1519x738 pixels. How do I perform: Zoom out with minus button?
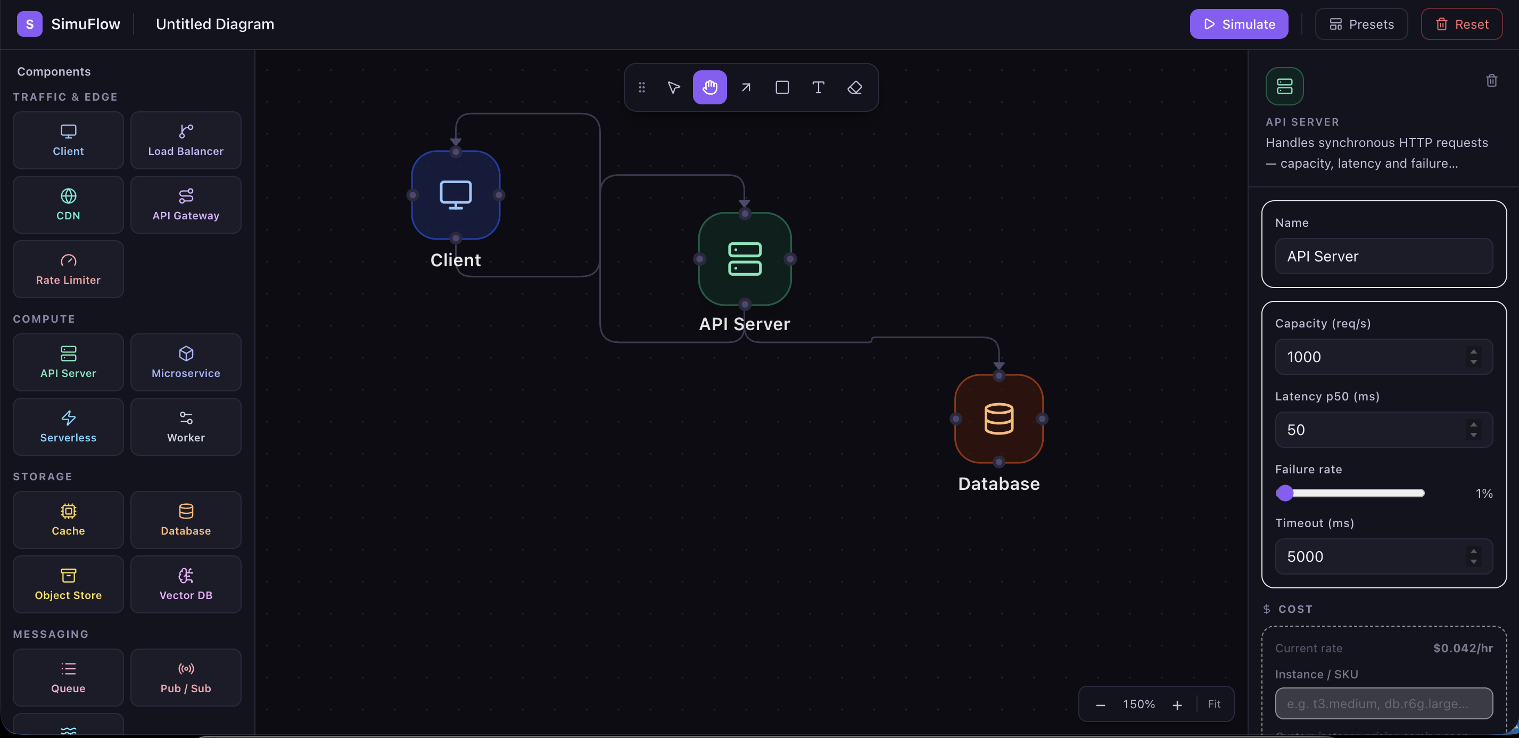[x=1100, y=705]
